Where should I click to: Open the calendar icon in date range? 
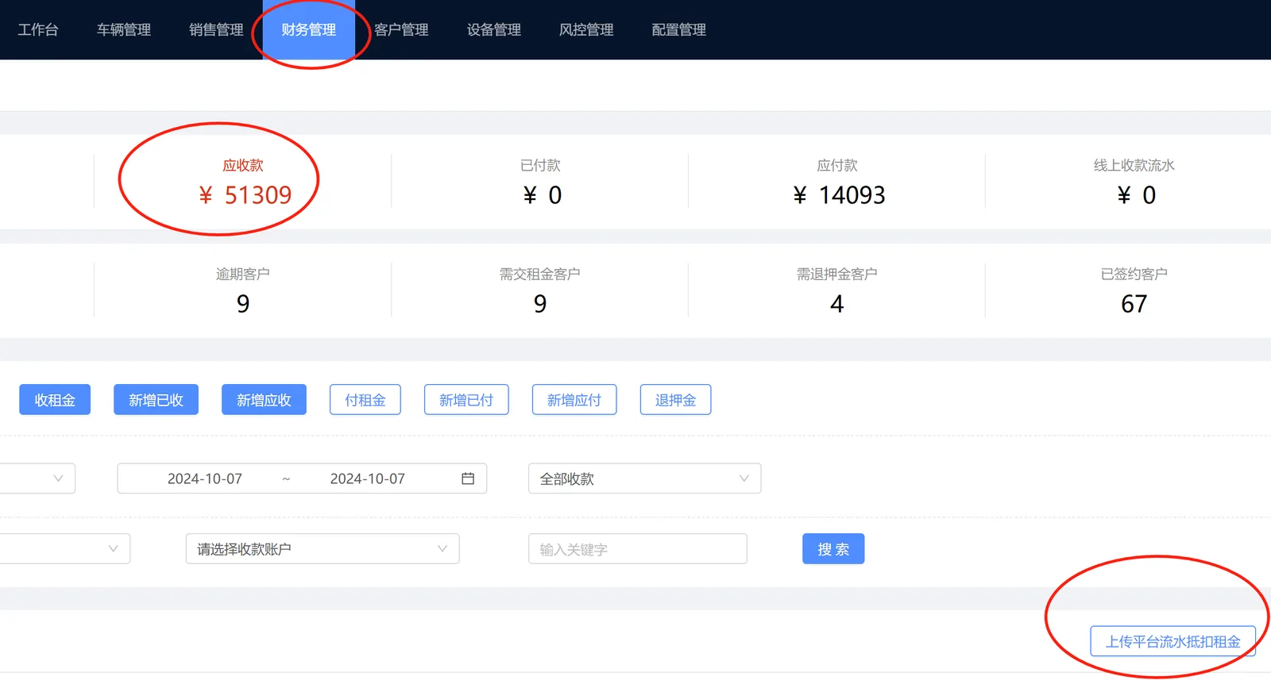click(x=468, y=478)
